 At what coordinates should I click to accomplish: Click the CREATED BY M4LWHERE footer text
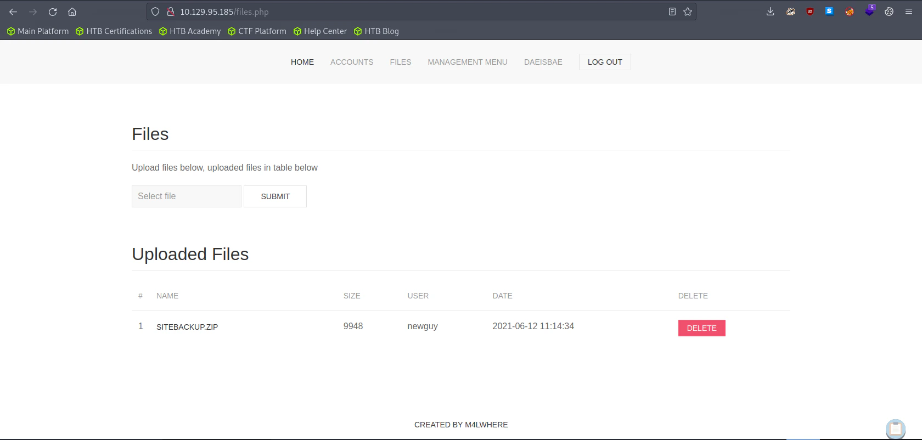pos(461,425)
